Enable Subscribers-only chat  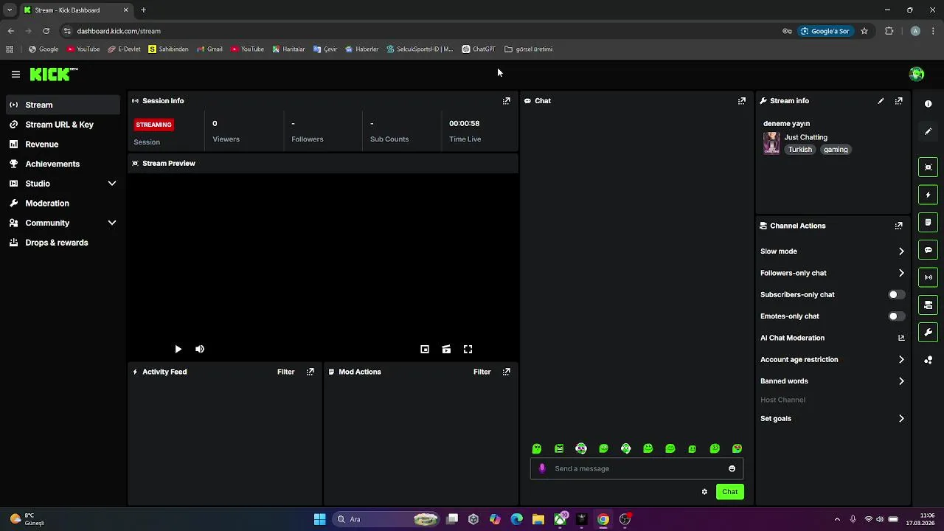896,294
